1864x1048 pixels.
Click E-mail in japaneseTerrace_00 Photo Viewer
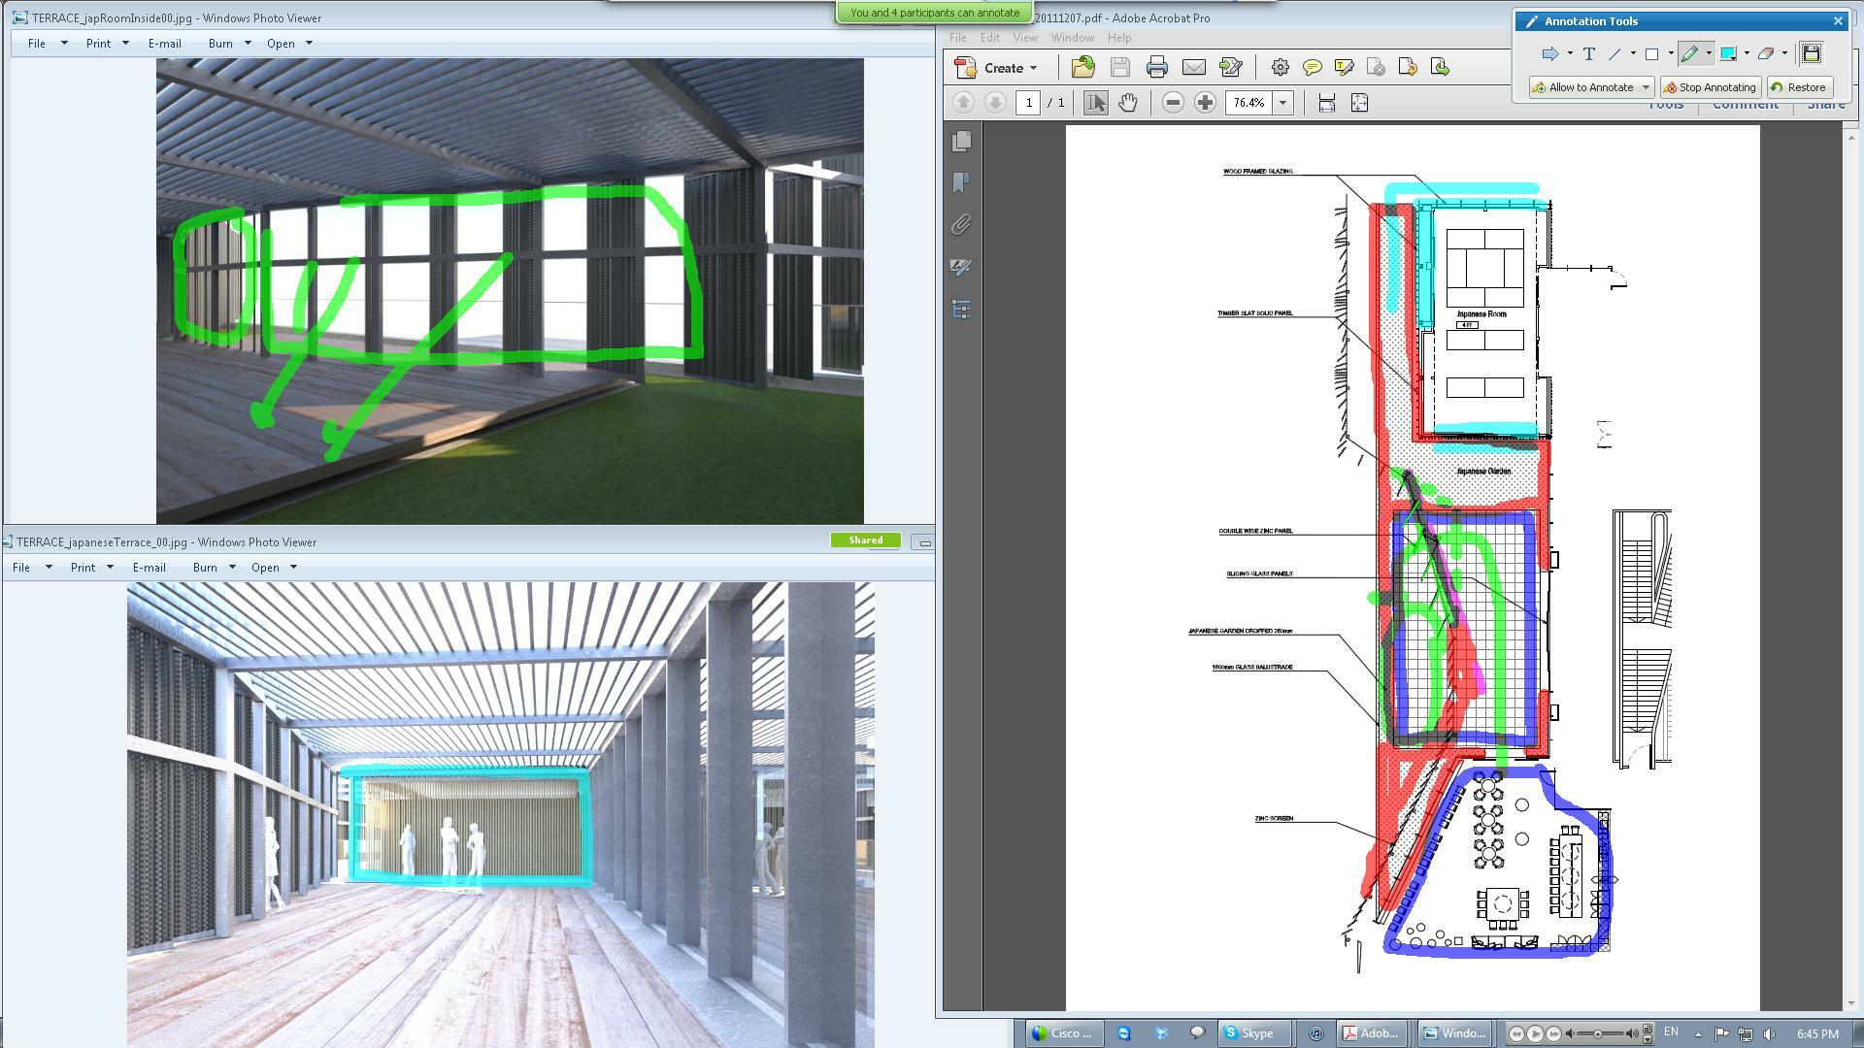149,568
